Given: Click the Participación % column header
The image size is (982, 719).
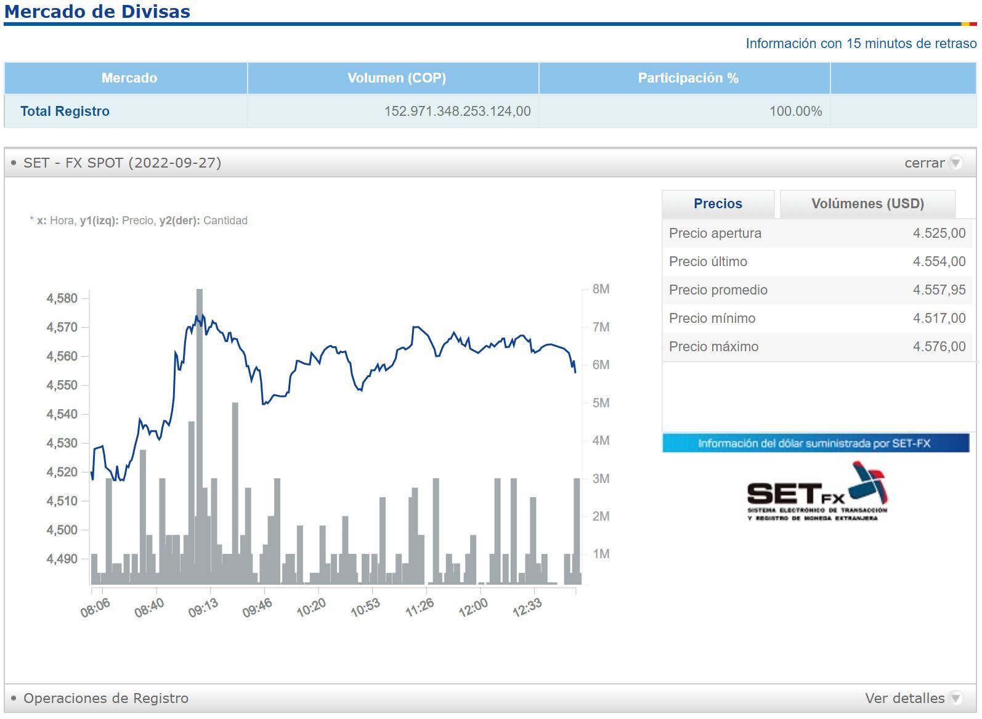Looking at the screenshot, I should coord(688,78).
